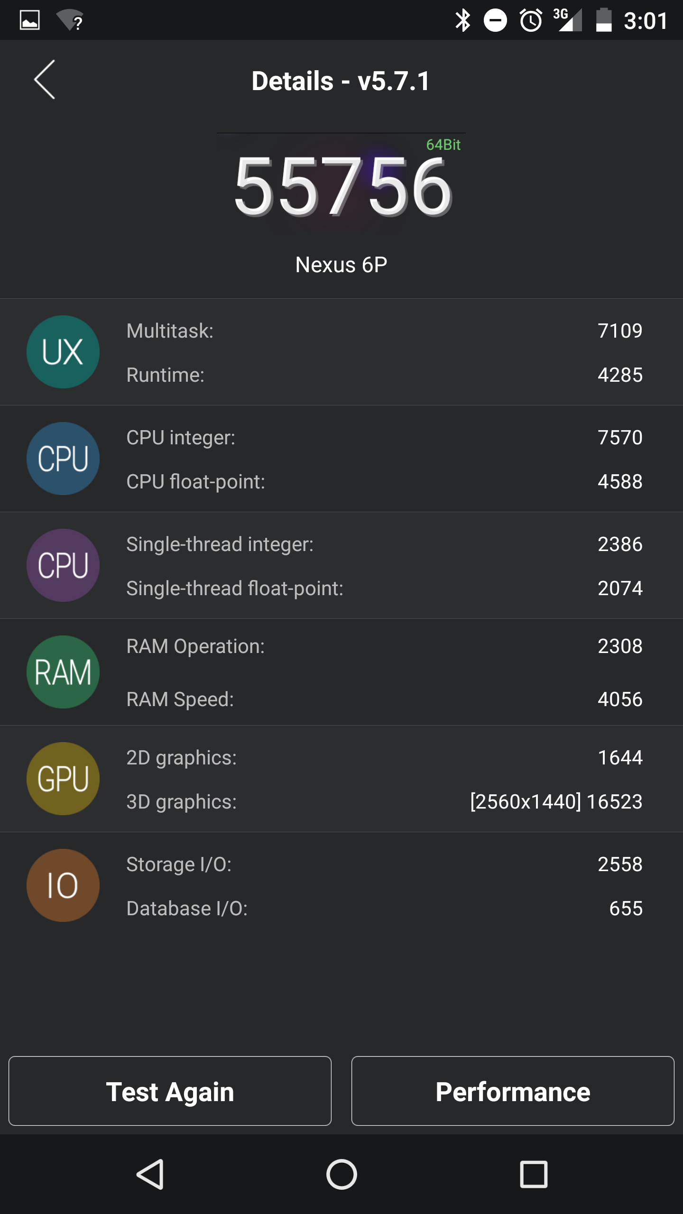
Task: Open the Performance button
Action: (x=513, y=1091)
